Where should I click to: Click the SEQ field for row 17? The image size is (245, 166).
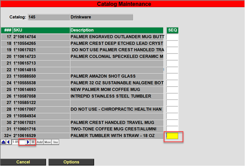172,37
